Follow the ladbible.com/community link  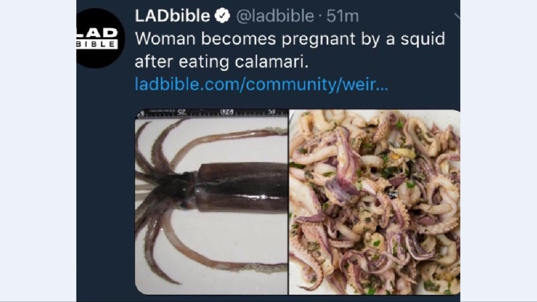click(261, 84)
